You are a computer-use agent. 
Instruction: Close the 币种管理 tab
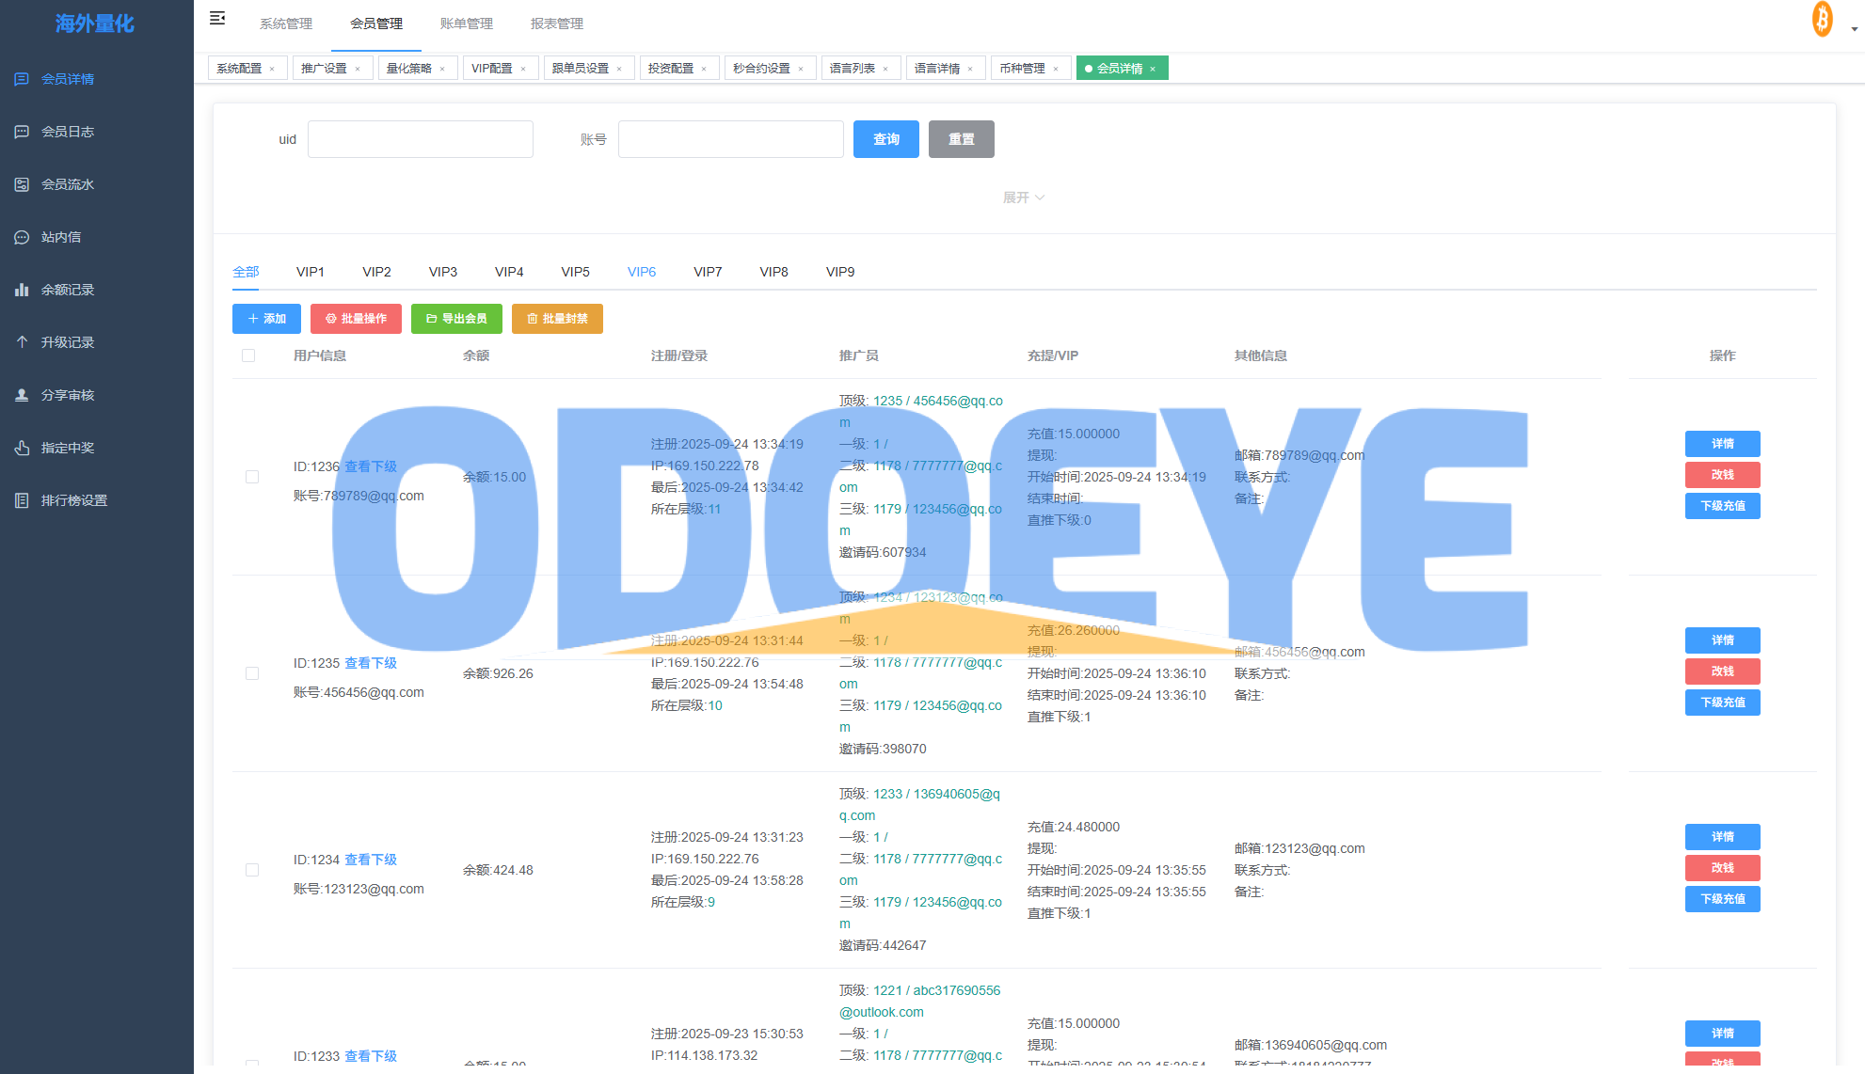(x=1056, y=69)
